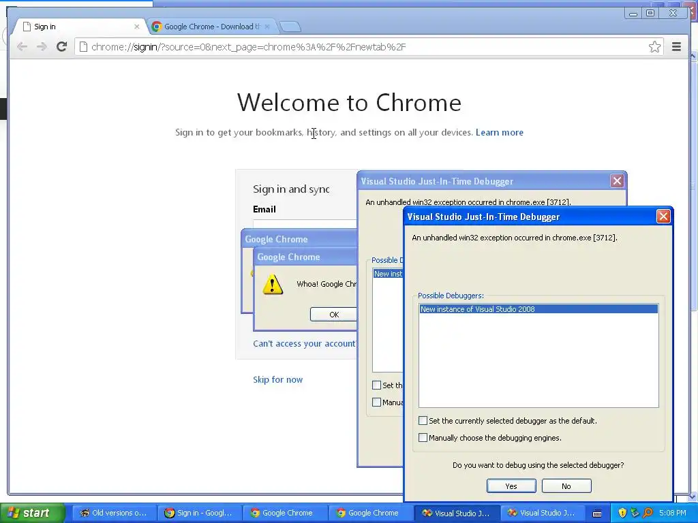Minimize the Chrome window
This screenshot has width=698, height=523.
point(633,14)
